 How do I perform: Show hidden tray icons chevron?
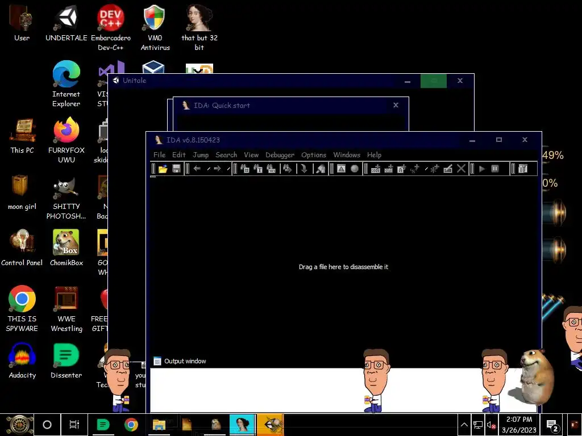464,425
